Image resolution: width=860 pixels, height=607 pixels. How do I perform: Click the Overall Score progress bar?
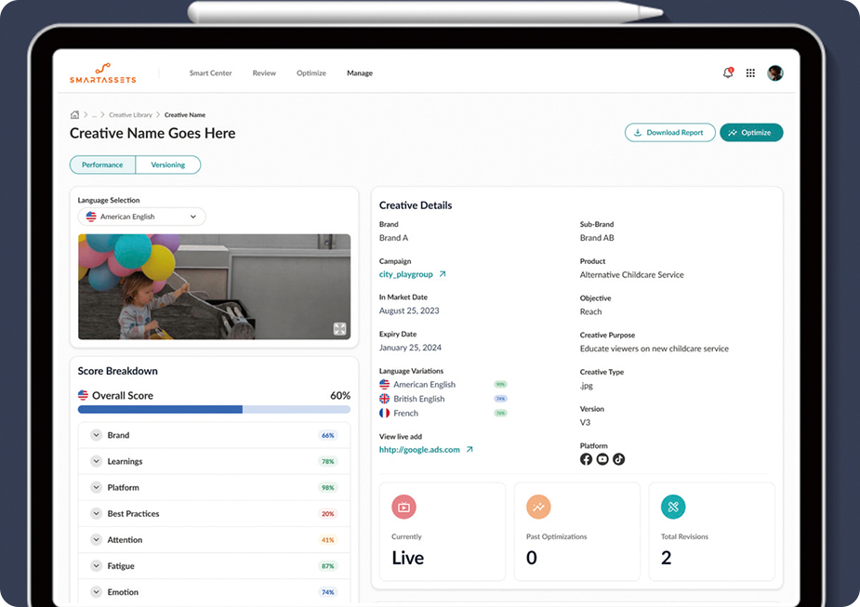tap(214, 409)
